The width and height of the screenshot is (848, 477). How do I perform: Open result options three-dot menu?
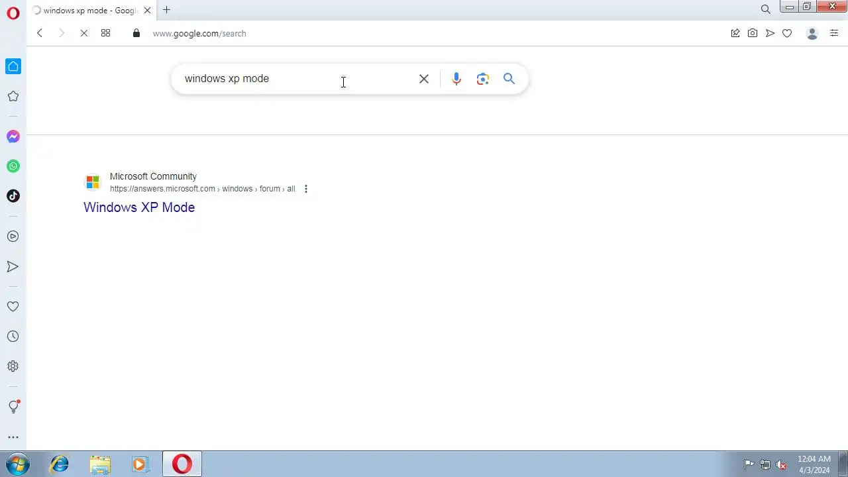pos(305,189)
